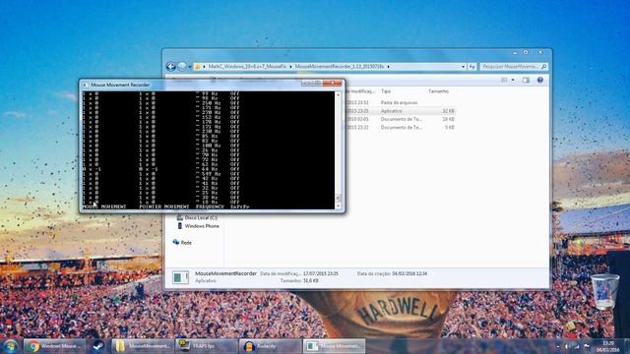This screenshot has height=354, width=630.
Task: Close the Mouse Movement Recorder console window
Action: [x=333, y=83]
